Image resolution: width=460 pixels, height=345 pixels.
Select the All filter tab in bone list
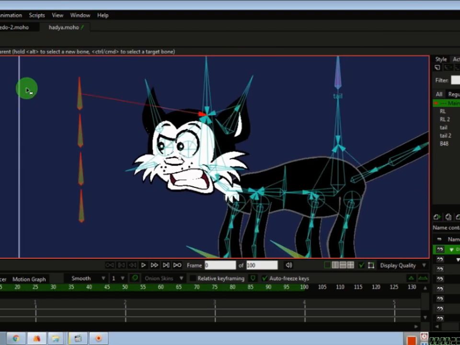(439, 94)
